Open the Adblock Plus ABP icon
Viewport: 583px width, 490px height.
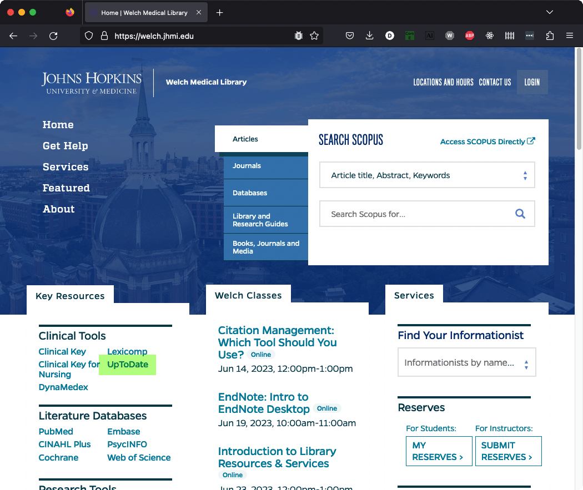[470, 36]
